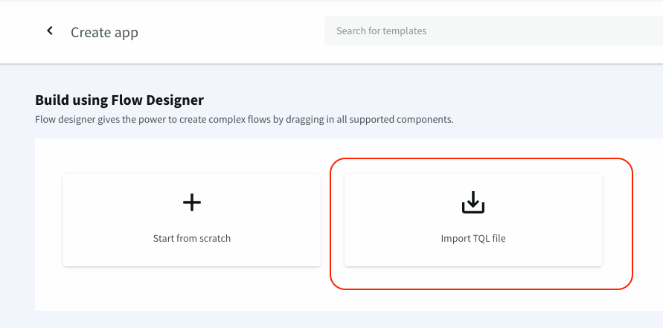Viewport: 663px width, 328px height.
Task: Click the Create app page title
Action: click(104, 33)
